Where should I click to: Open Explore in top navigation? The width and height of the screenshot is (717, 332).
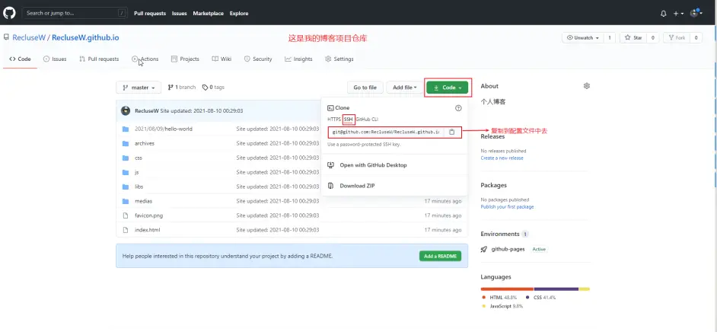[239, 13]
